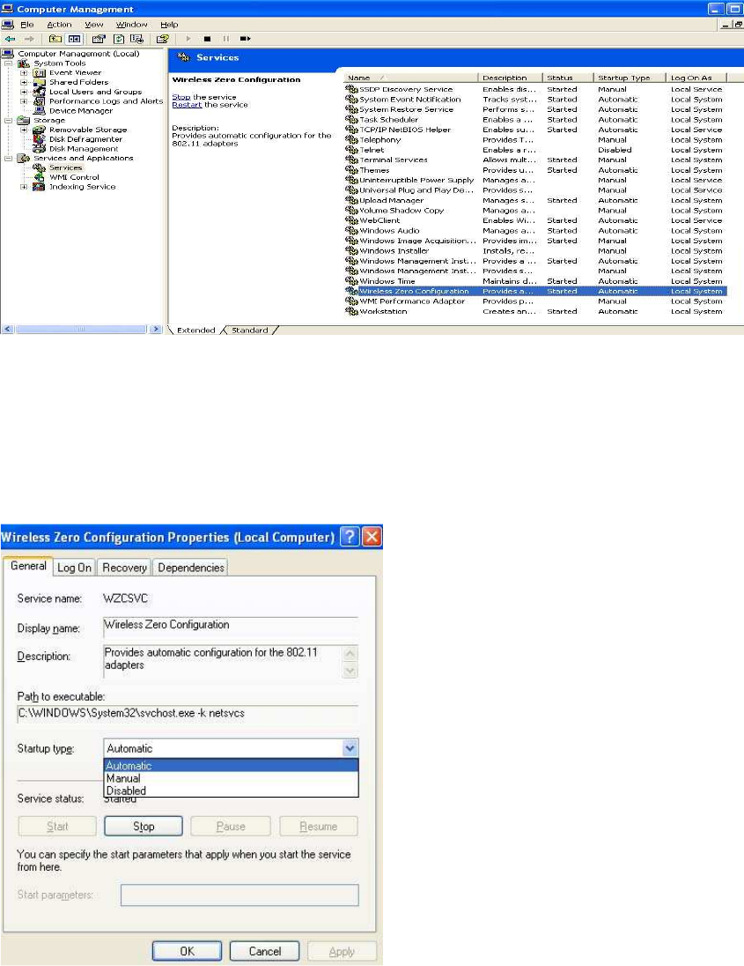The image size is (744, 966).
Task: Click OK in the Properties dialog
Action: [x=187, y=951]
